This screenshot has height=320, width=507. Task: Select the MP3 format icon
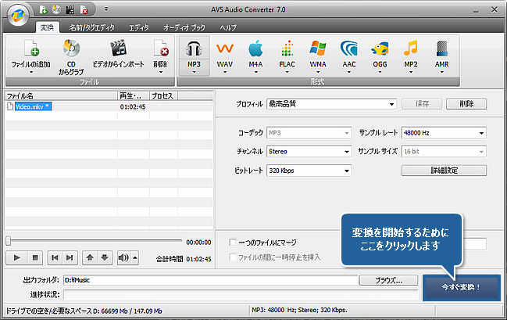[x=194, y=49]
